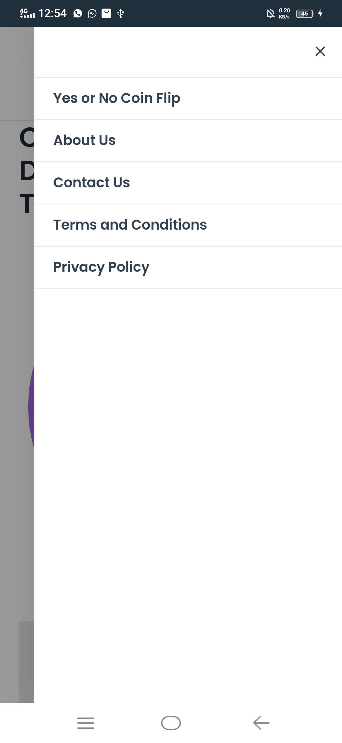The height and width of the screenshot is (743, 342).
Task: Tap the 0.20 KB/s network speed indicator
Action: [x=284, y=13]
